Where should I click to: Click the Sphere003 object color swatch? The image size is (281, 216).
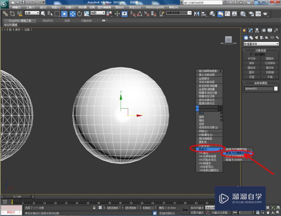click(x=276, y=88)
